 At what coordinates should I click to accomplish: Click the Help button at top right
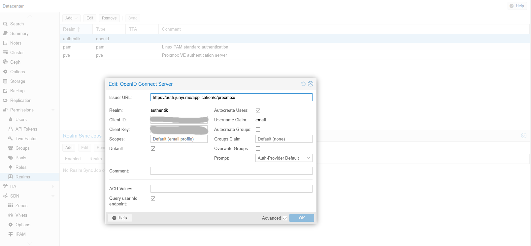point(517,6)
